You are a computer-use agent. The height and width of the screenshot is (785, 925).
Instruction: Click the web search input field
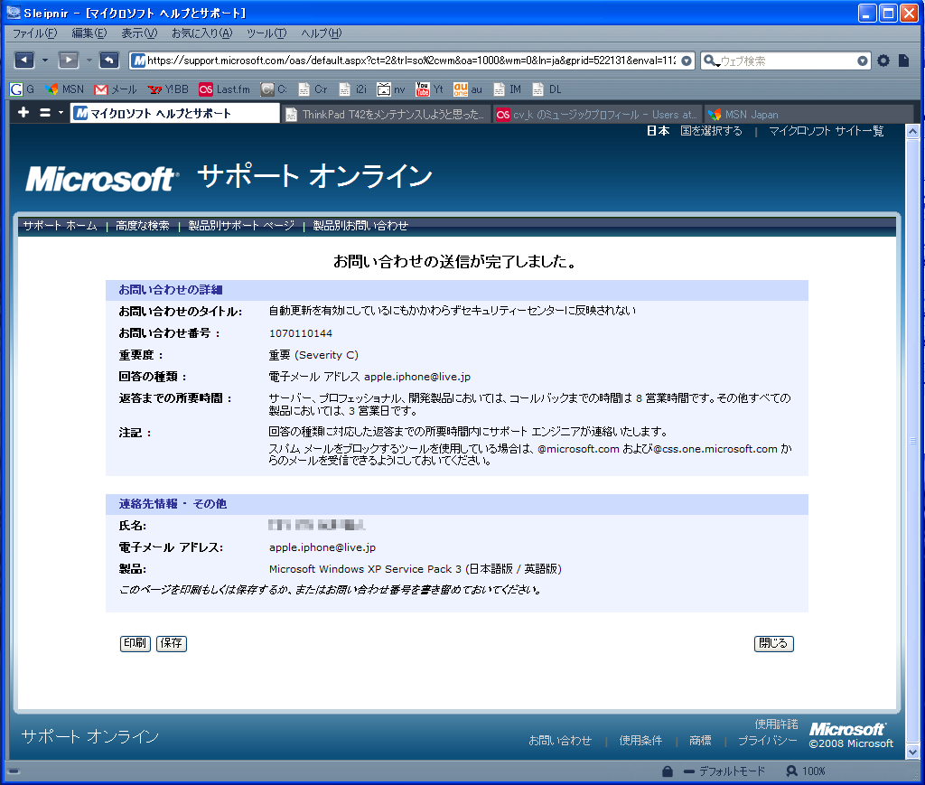click(x=787, y=61)
